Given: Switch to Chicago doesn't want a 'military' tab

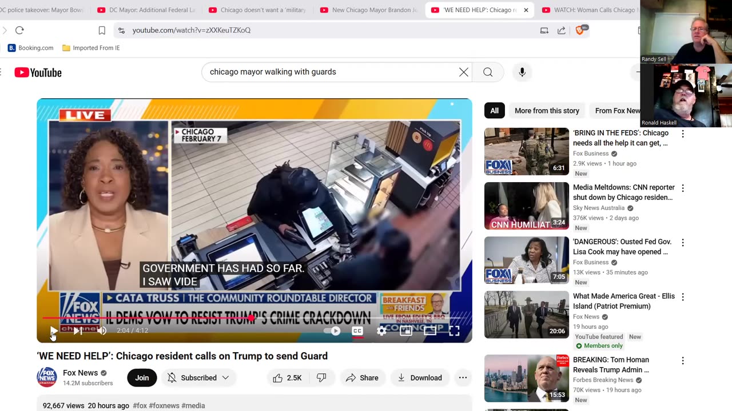Looking at the screenshot, I should tap(258, 10).
